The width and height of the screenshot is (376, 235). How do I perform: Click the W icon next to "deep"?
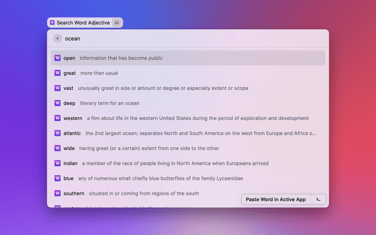tap(58, 103)
